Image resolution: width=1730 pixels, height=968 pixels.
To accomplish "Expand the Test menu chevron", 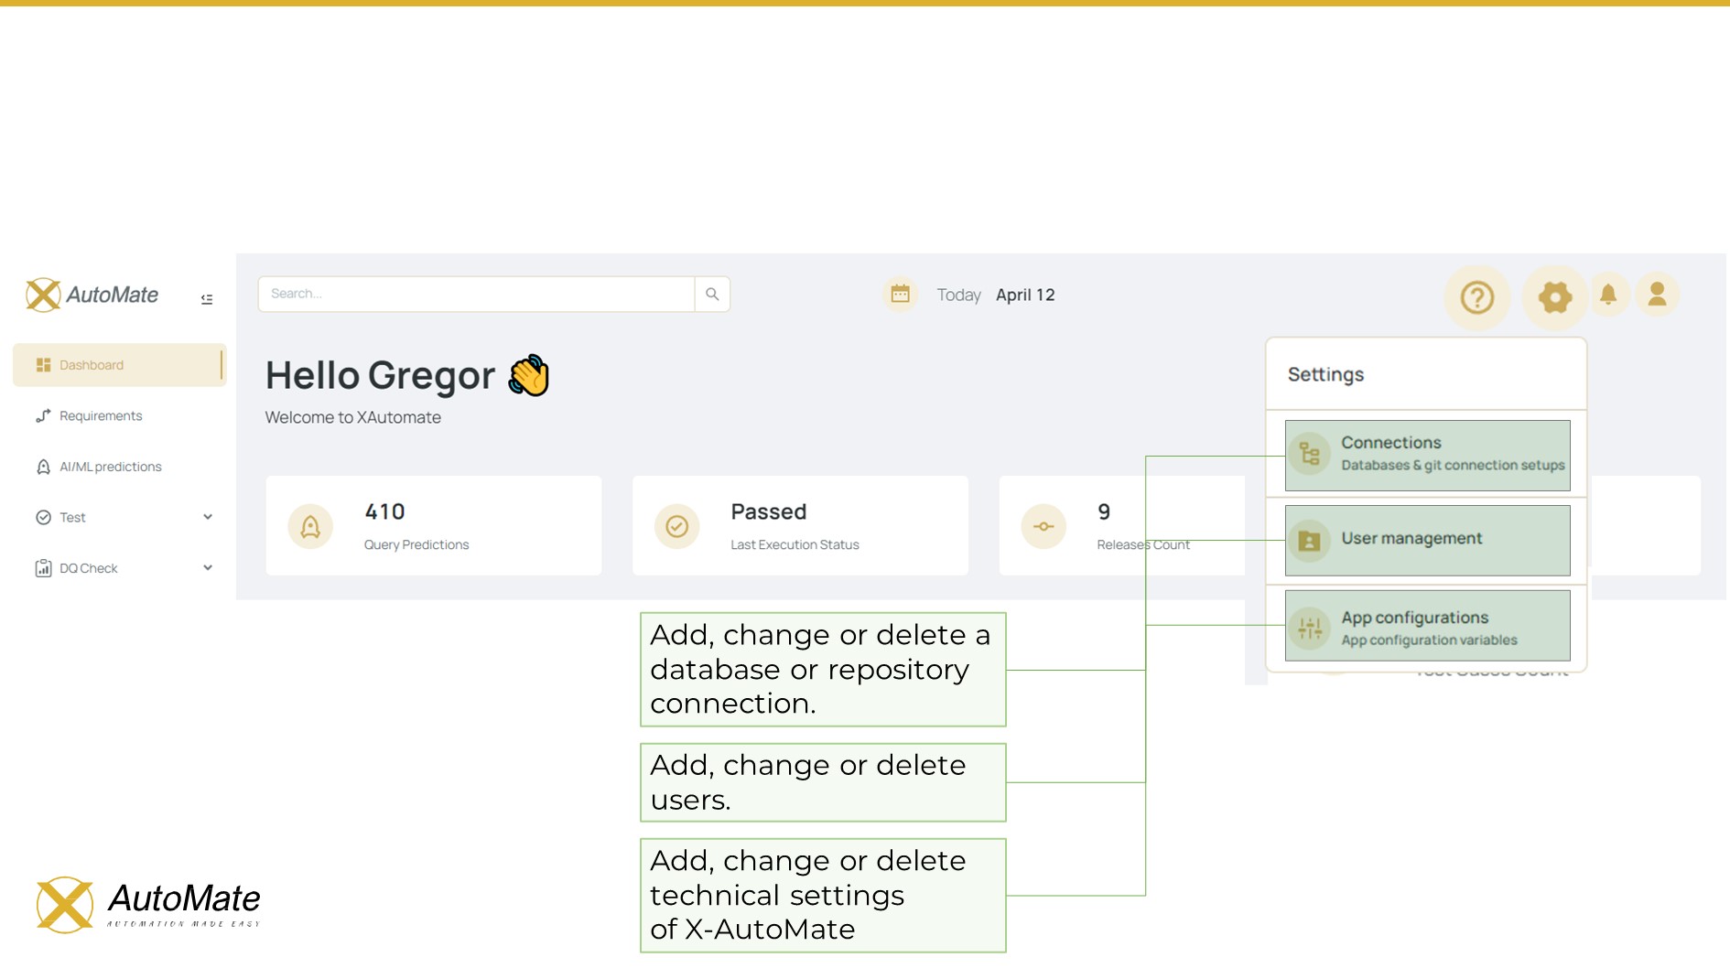I will [x=208, y=517].
